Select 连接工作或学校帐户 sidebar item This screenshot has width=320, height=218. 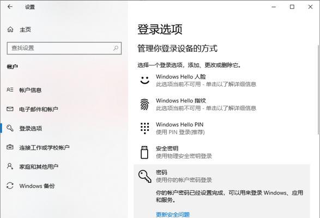(44, 147)
